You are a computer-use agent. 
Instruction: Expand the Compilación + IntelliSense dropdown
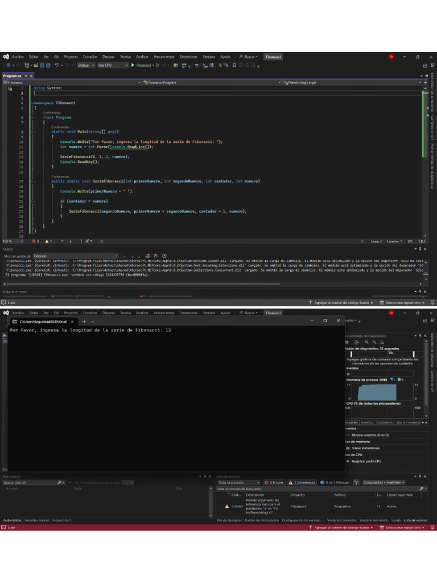tap(384, 482)
